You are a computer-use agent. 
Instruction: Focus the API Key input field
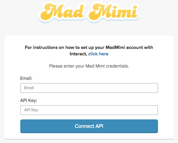tap(89, 110)
